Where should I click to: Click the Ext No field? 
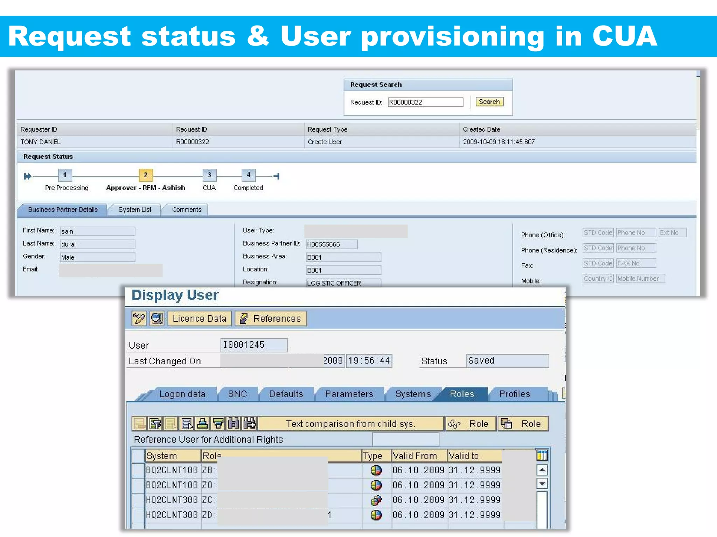pos(673,232)
